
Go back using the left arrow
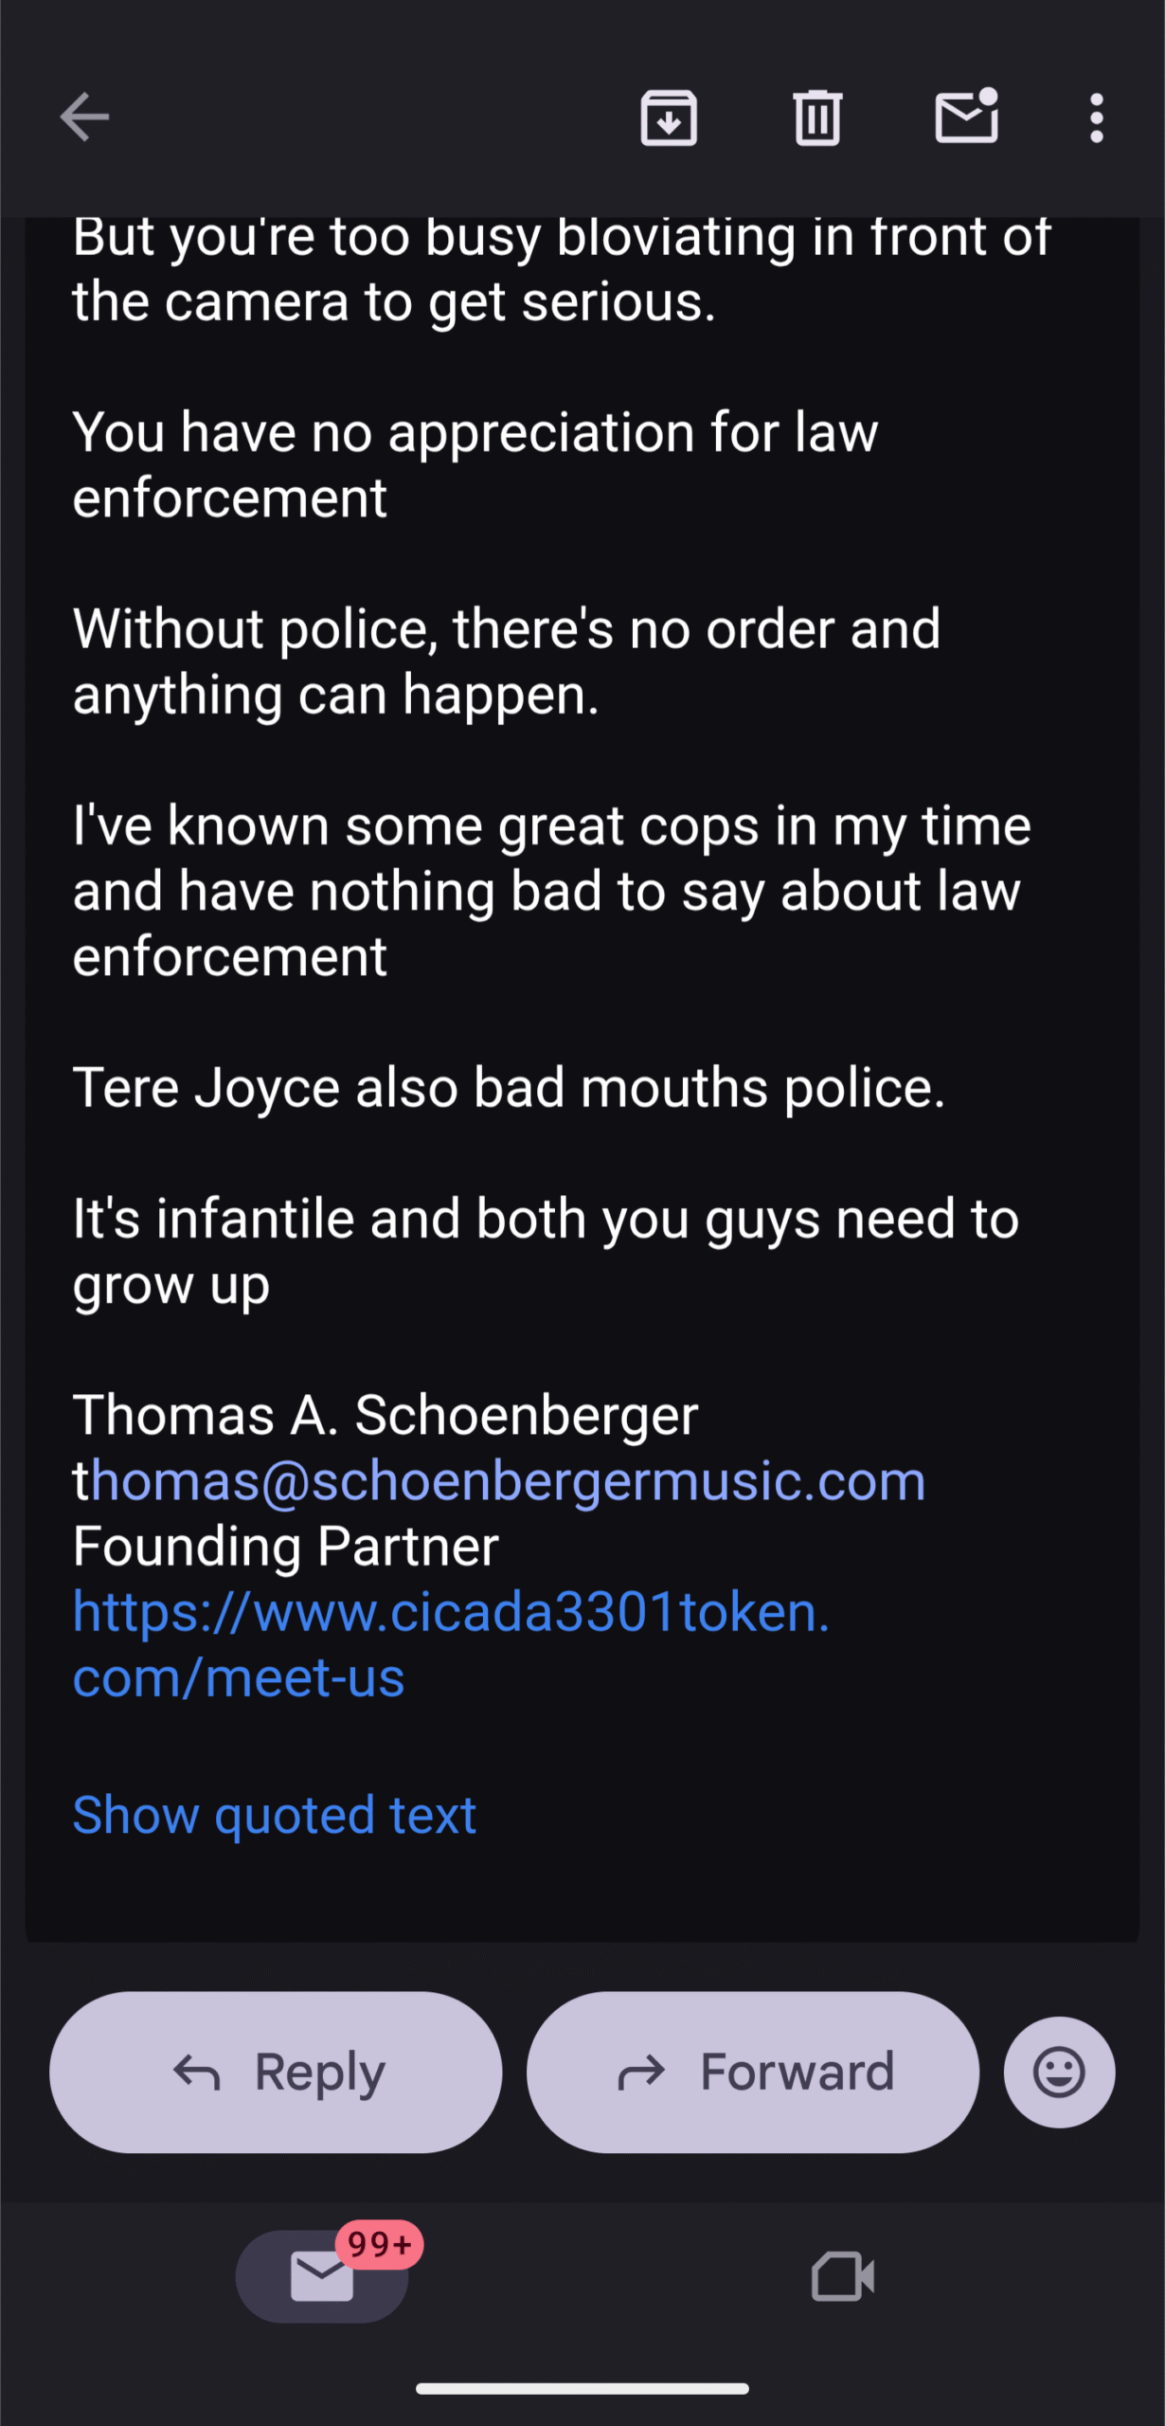[84, 118]
